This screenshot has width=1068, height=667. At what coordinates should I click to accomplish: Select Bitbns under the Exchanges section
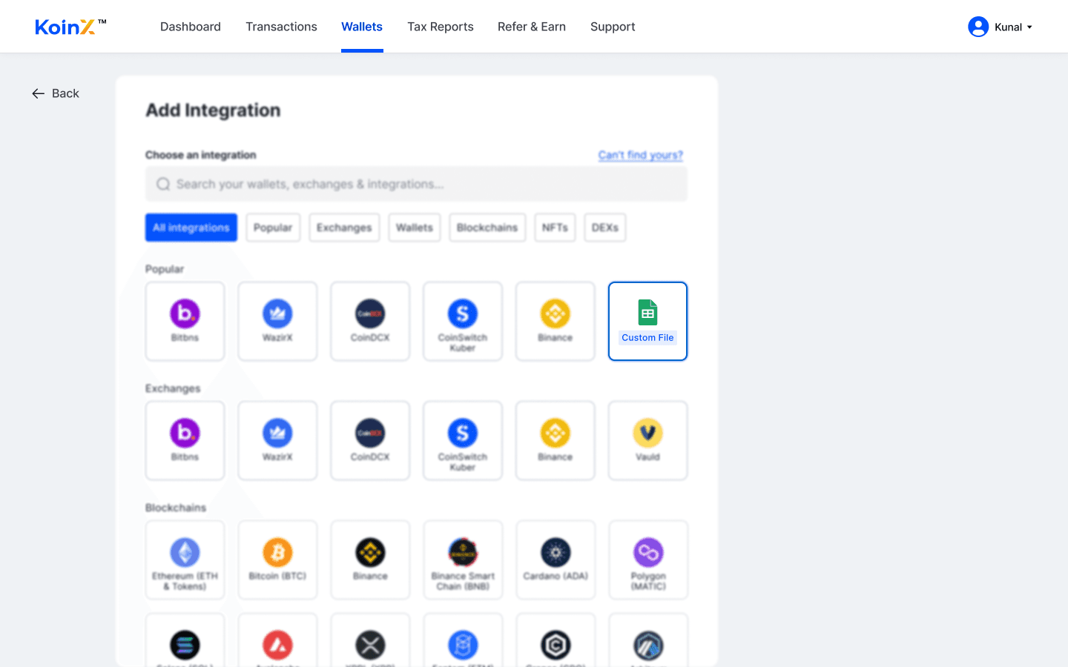(x=185, y=440)
